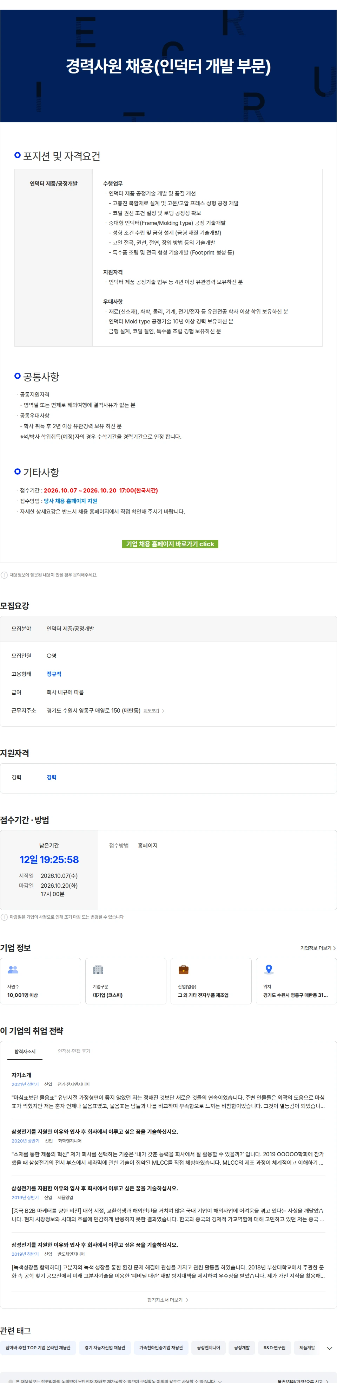Viewport: 337px width, 1383px height.
Task: Switch to the 인적성·면접 후기 tab
Action: 74,1052
